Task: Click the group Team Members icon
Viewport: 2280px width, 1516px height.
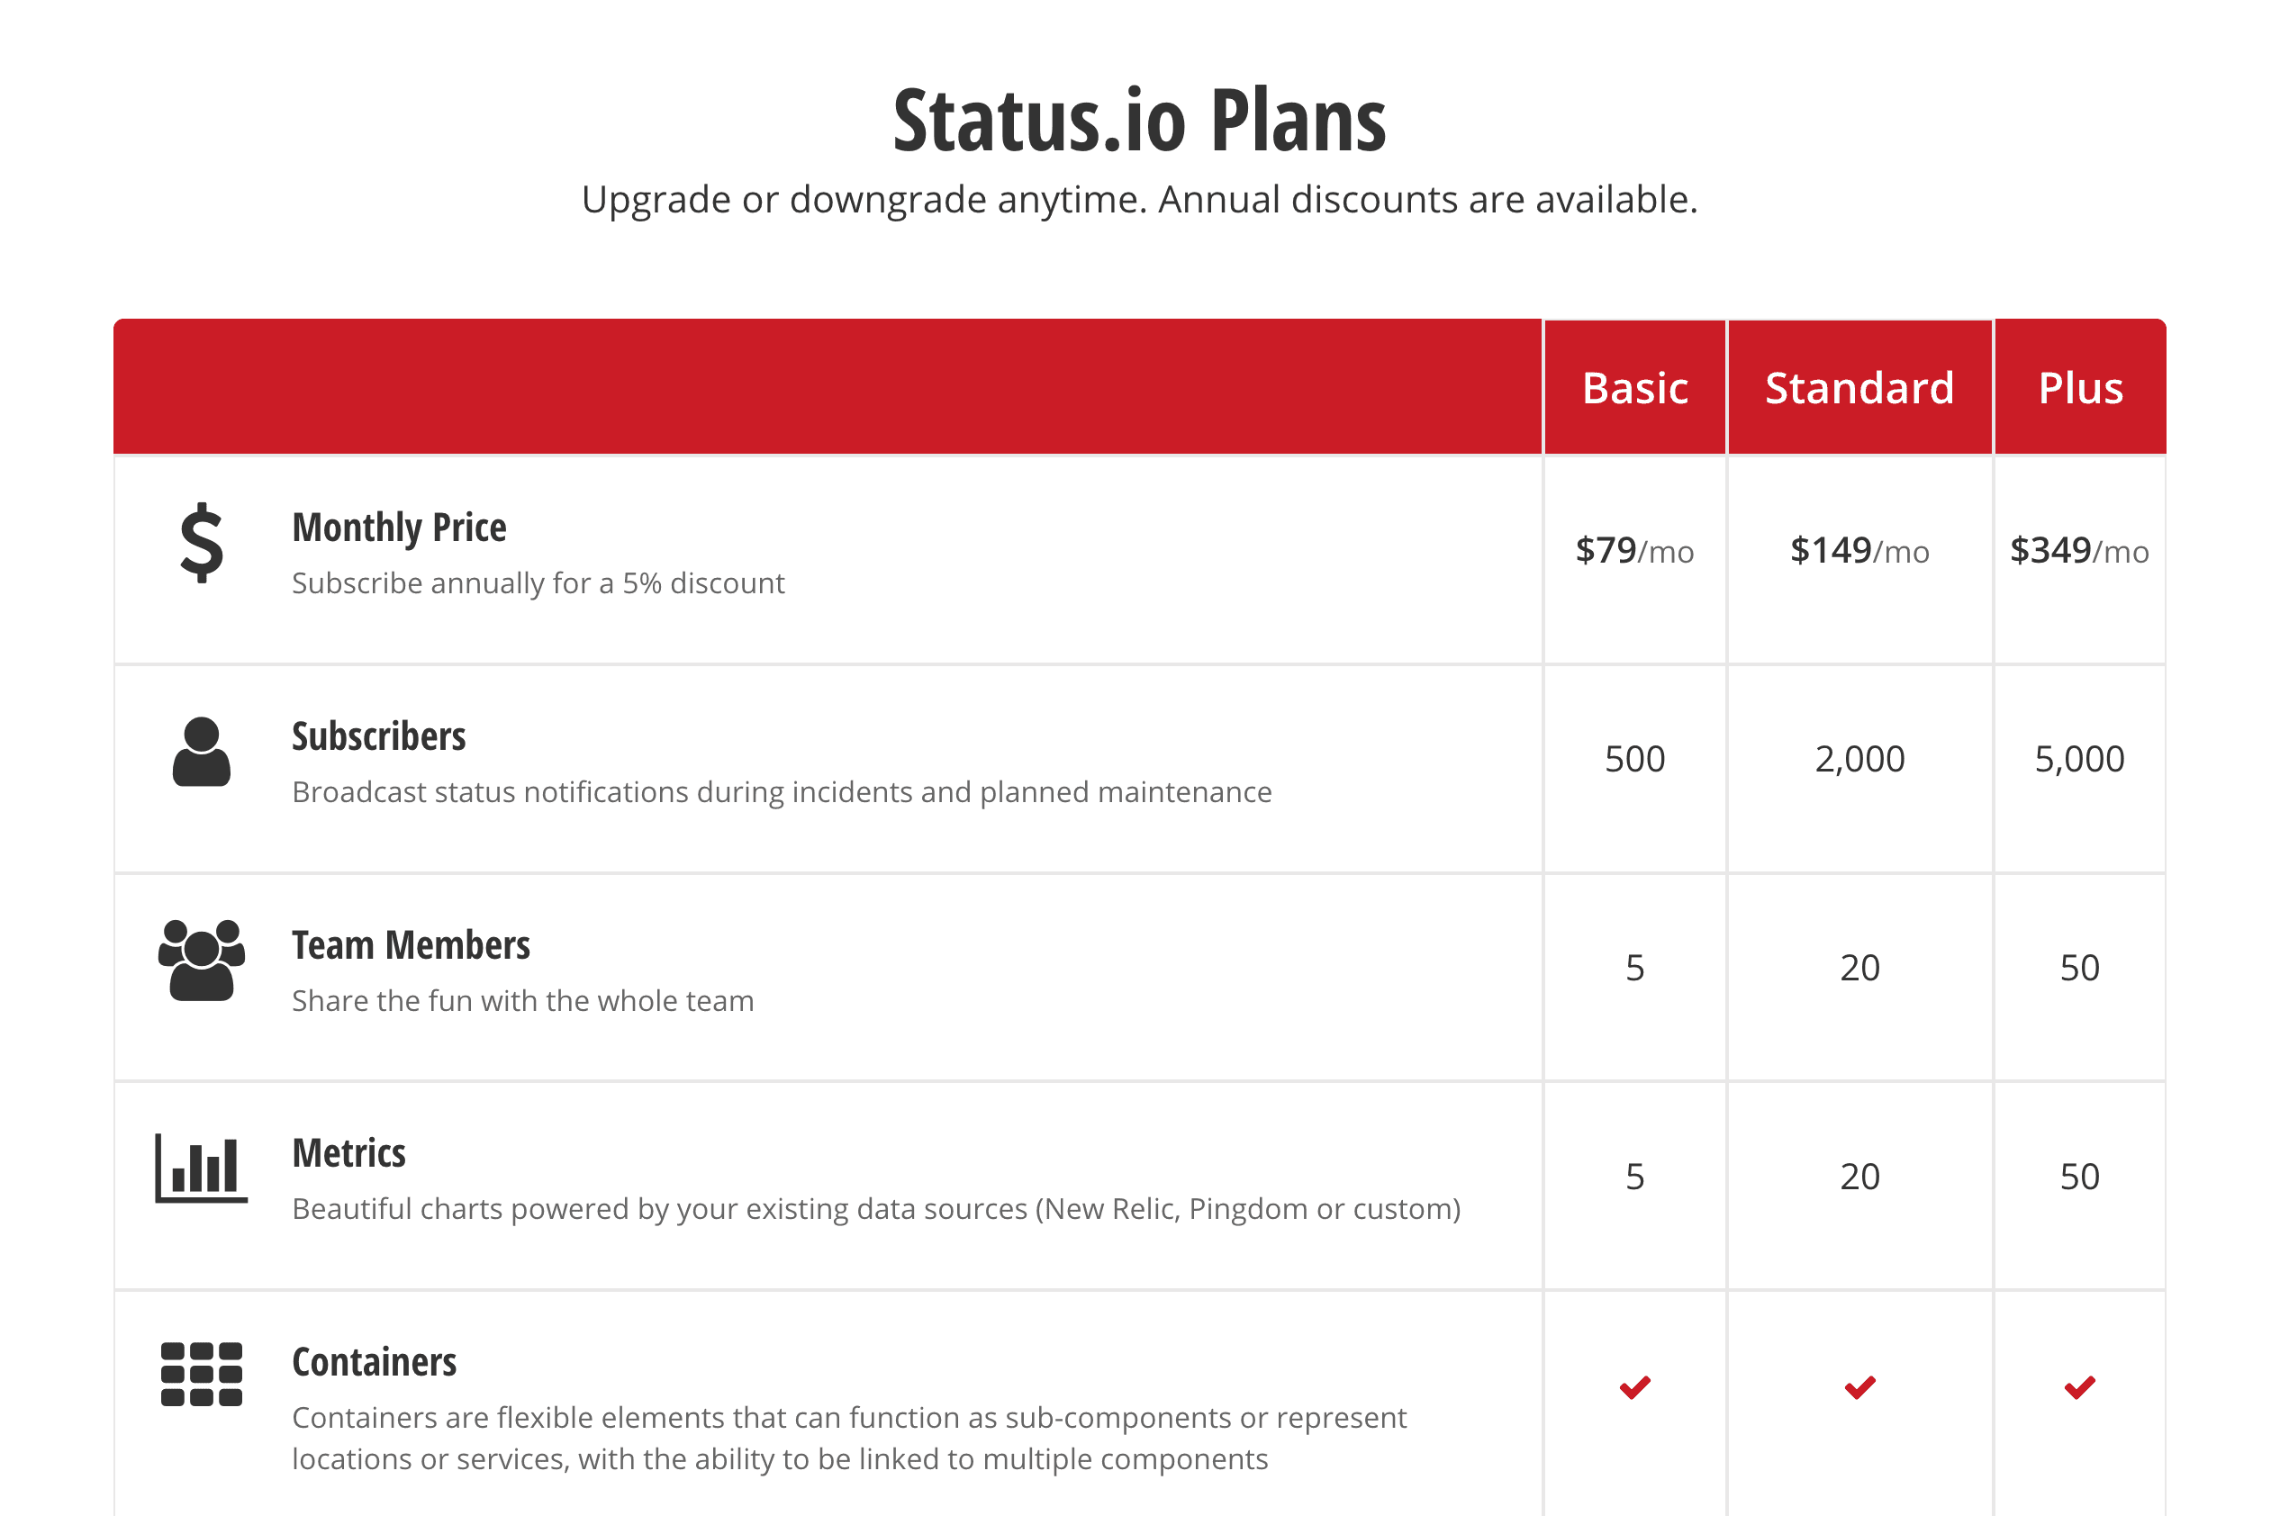Action: point(201,960)
